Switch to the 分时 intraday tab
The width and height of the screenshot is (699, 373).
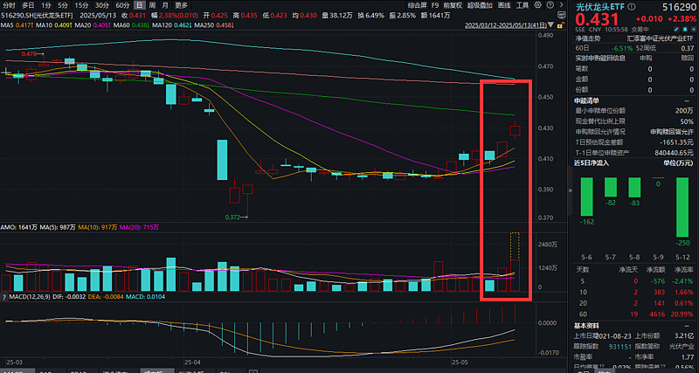(x=10, y=4)
